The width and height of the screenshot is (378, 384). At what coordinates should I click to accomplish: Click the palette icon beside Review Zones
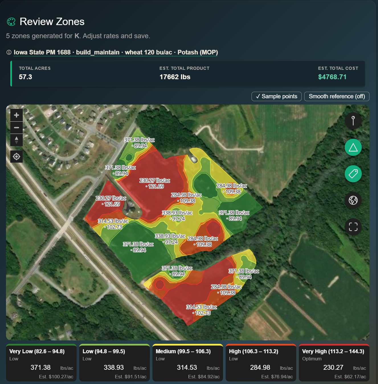tap(11, 22)
